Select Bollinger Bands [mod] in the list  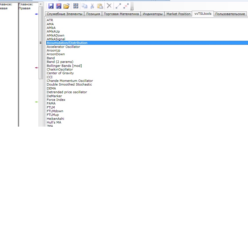(x=64, y=66)
